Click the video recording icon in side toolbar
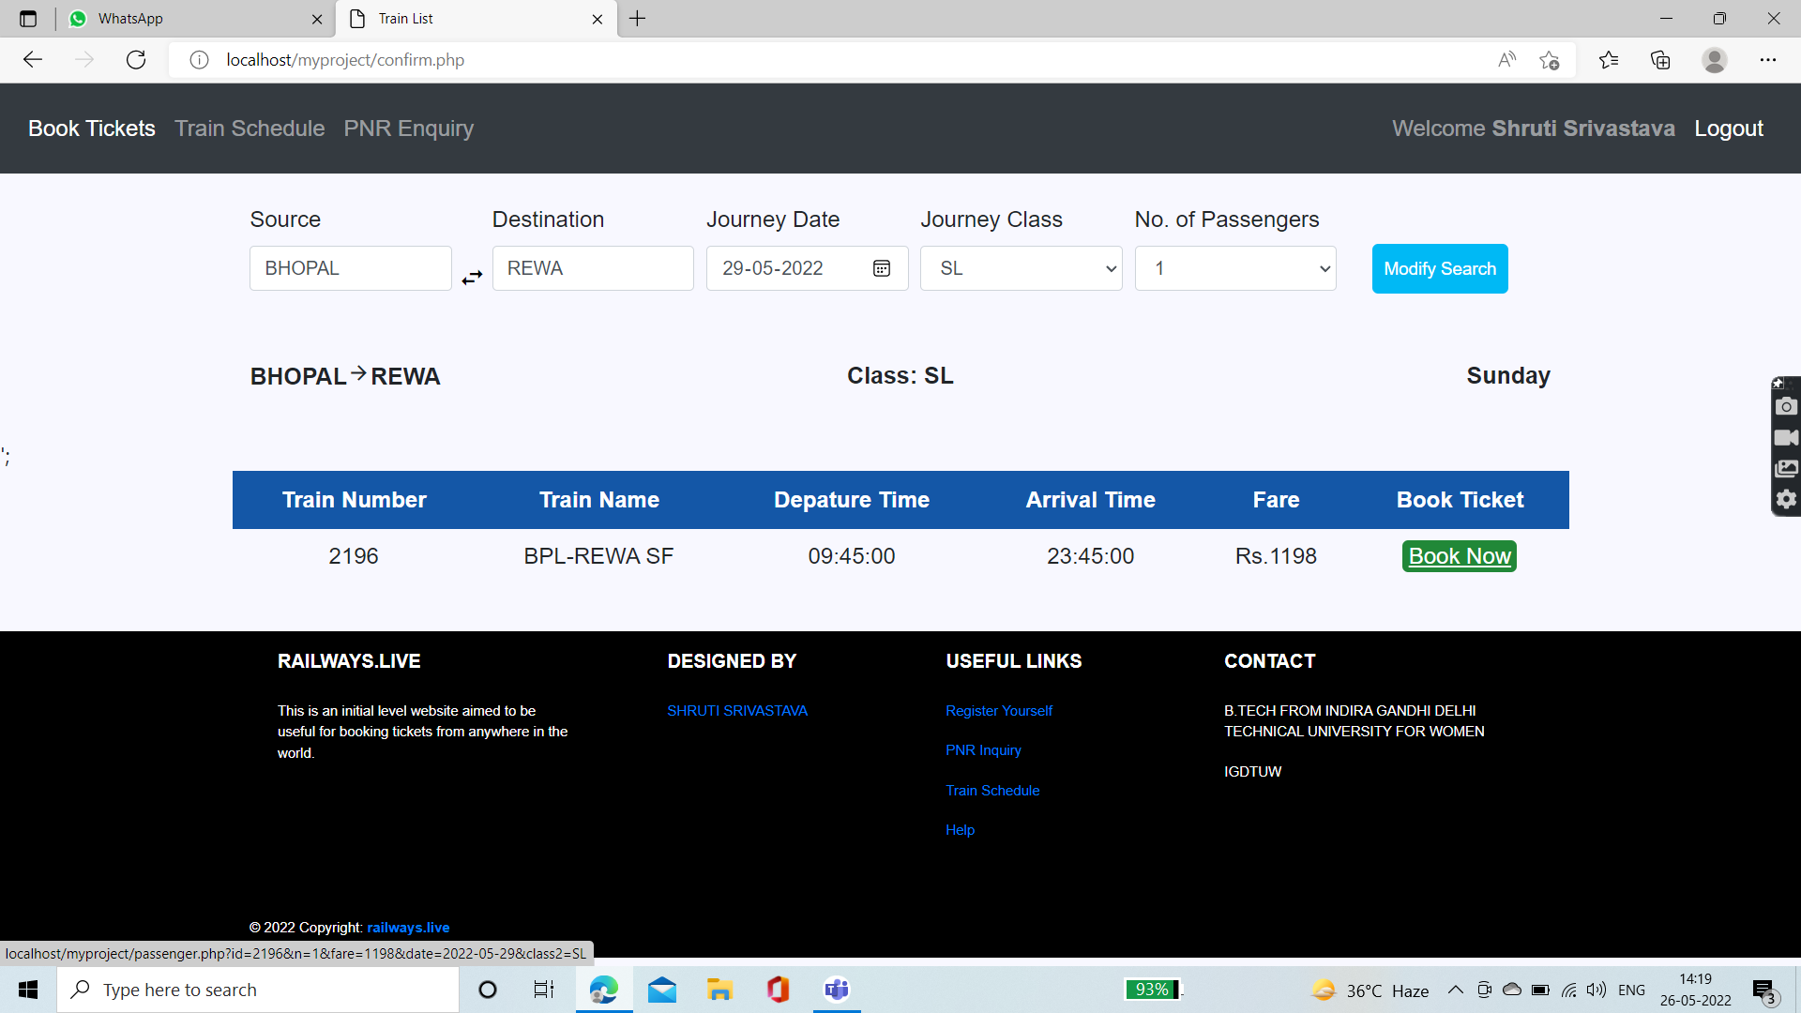 pyautogui.click(x=1786, y=437)
